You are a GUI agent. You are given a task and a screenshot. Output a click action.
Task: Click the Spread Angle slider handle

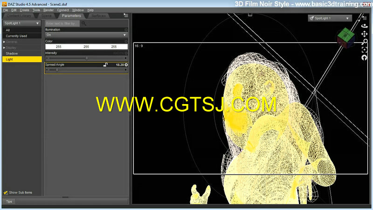tap(57, 70)
